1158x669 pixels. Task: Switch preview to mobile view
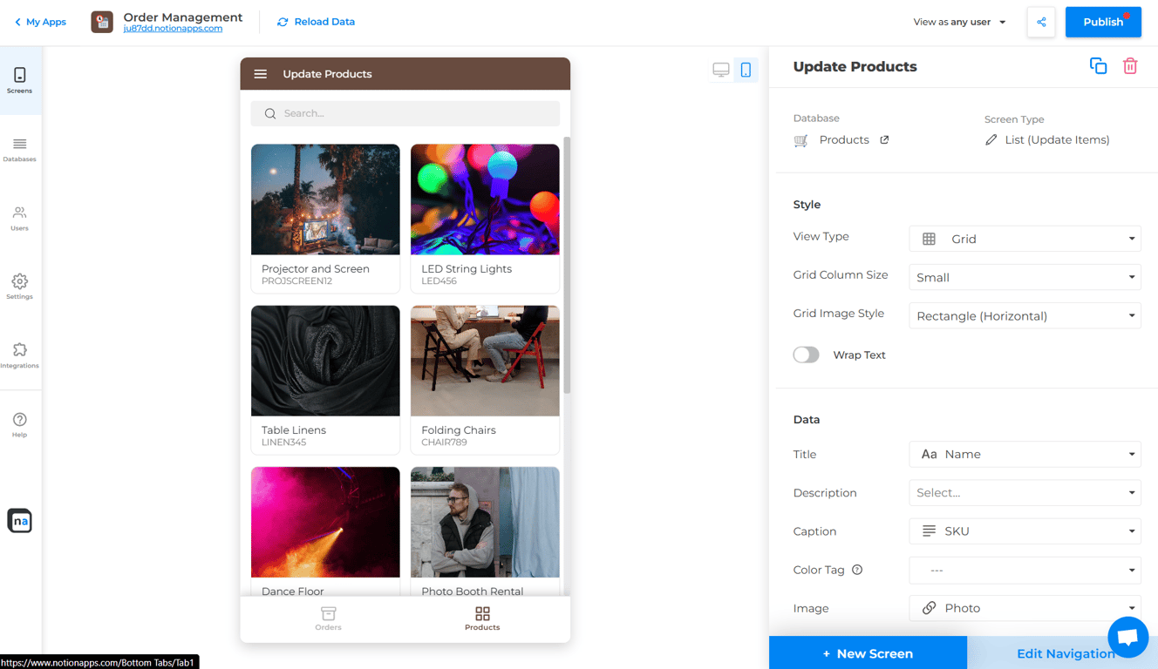click(746, 70)
